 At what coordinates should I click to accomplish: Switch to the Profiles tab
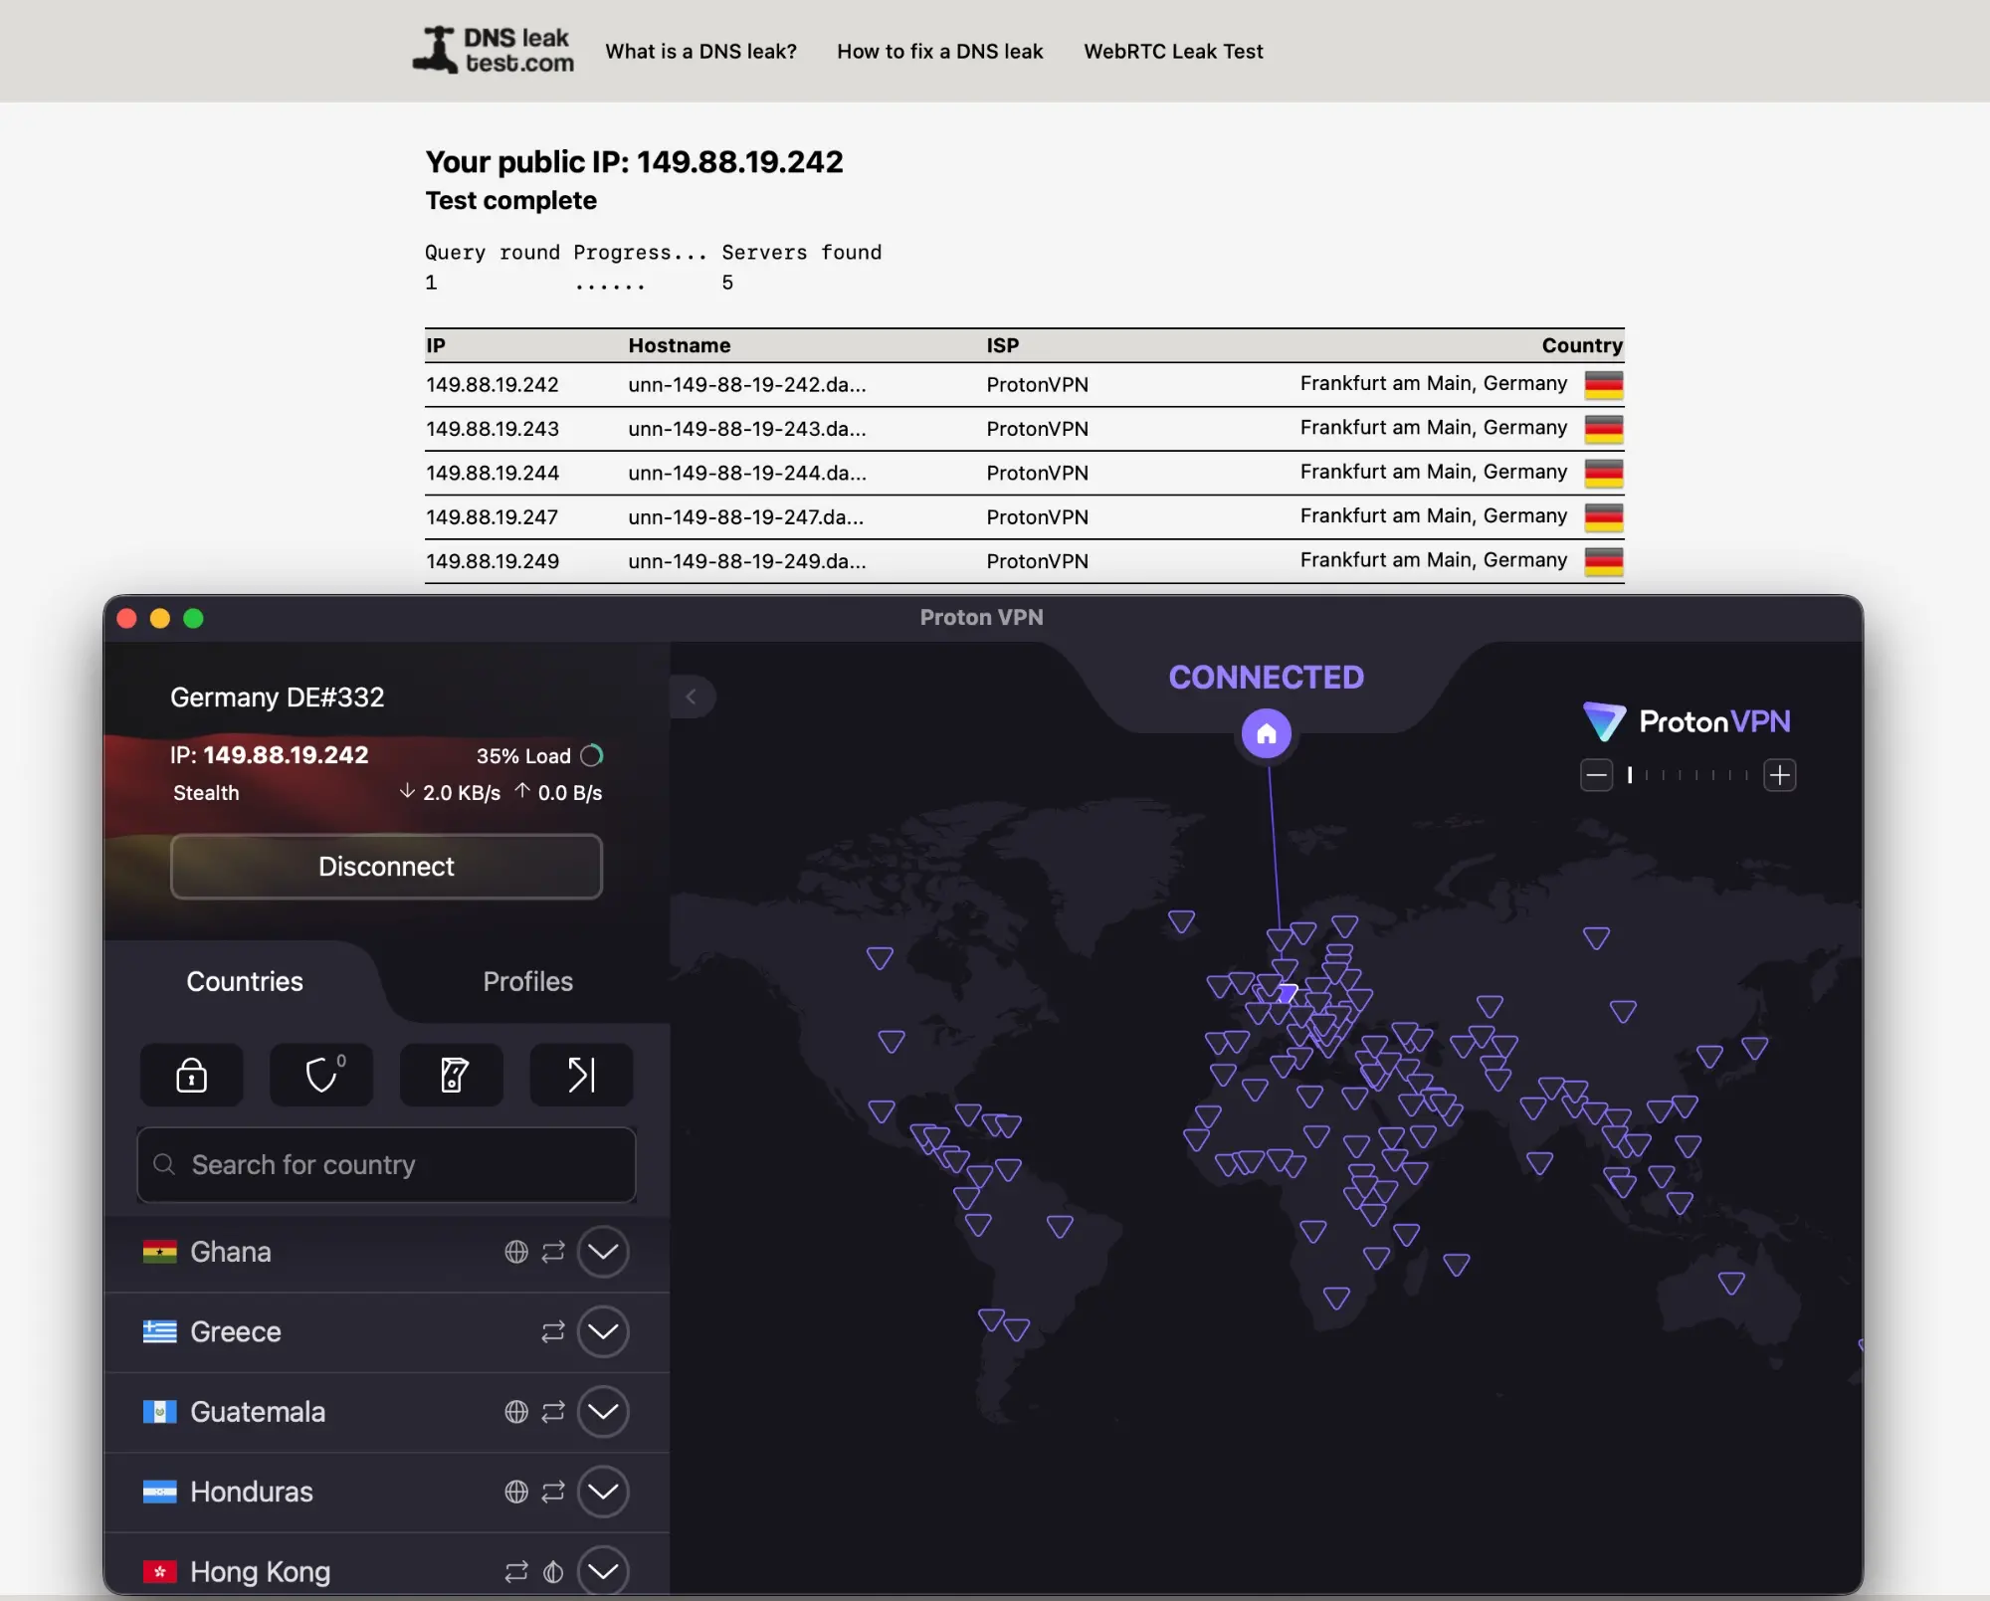pyautogui.click(x=527, y=982)
